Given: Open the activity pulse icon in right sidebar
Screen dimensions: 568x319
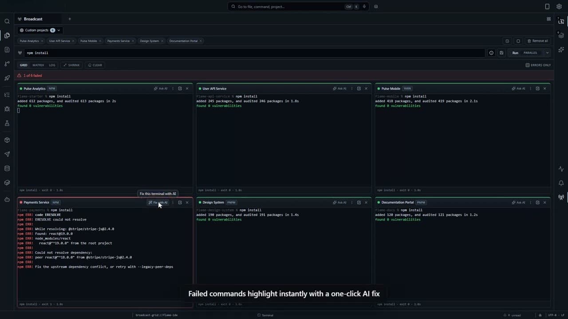Looking at the screenshot, I should click(x=561, y=169).
